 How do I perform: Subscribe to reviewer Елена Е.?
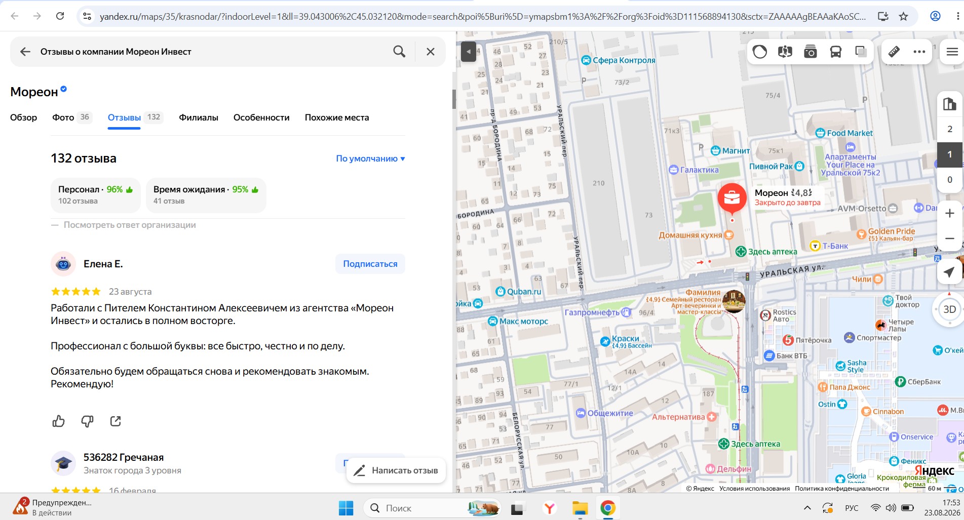370,264
